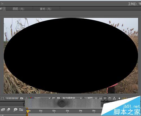Click the 03s mark on time ruler
This screenshot has width=141, height=116.
pyautogui.click(x=67, y=111)
